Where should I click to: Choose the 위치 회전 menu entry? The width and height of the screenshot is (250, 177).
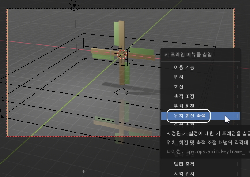200,106
